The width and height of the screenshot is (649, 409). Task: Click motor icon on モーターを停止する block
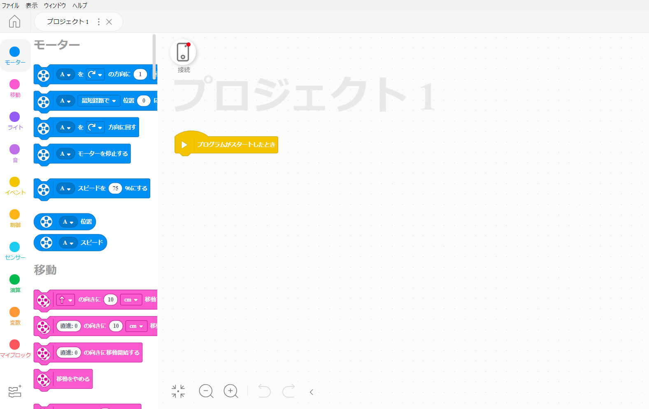(x=44, y=154)
